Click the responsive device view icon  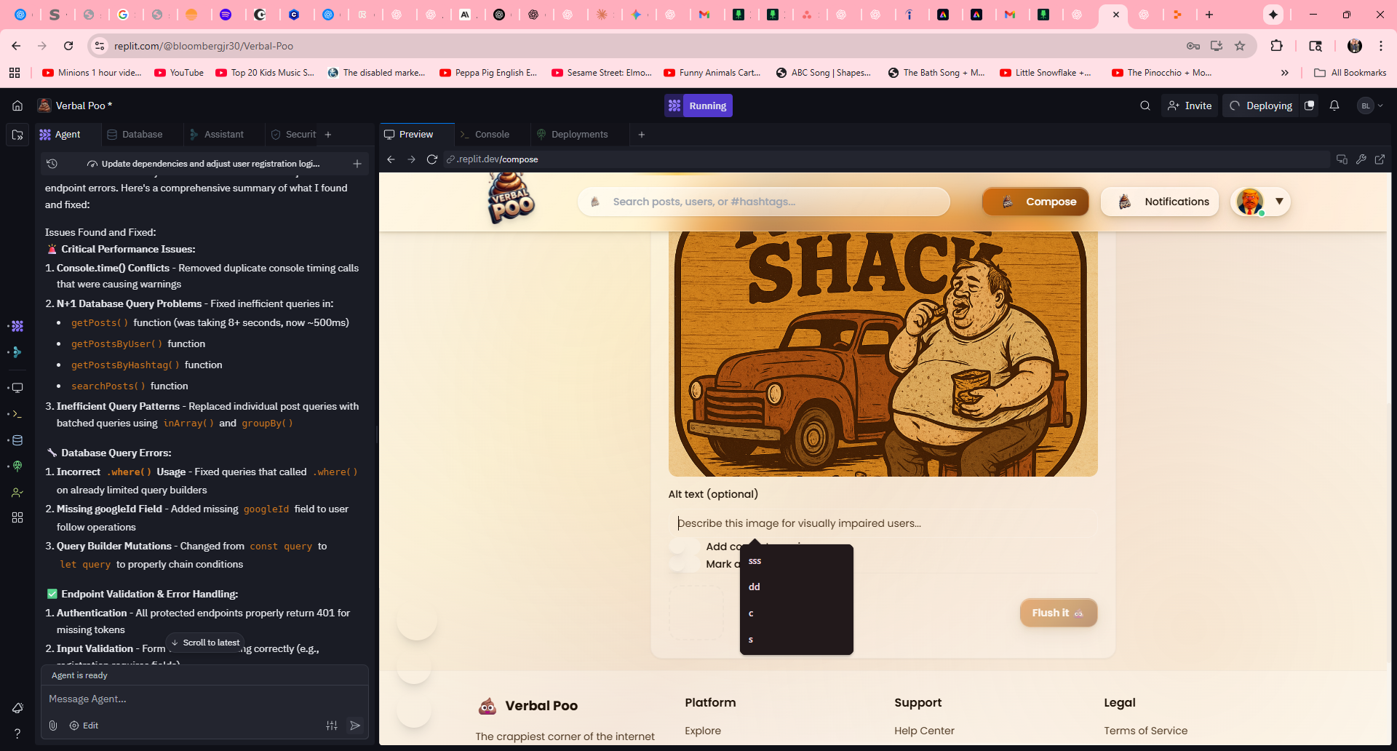point(1342,159)
